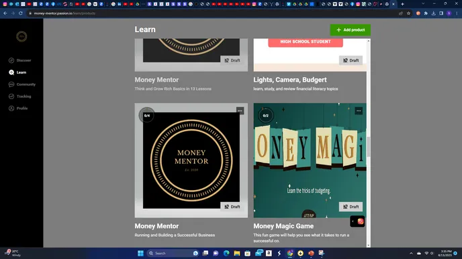Open the Money Mentor logo thumbnail
The height and width of the screenshot is (259, 462).
point(191,161)
